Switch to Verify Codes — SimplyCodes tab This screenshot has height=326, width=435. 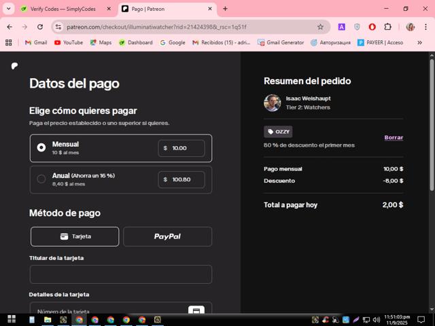(x=63, y=9)
